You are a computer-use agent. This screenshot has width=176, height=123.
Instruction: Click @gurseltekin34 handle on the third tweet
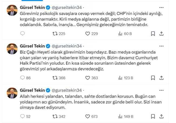click(x=67, y=90)
